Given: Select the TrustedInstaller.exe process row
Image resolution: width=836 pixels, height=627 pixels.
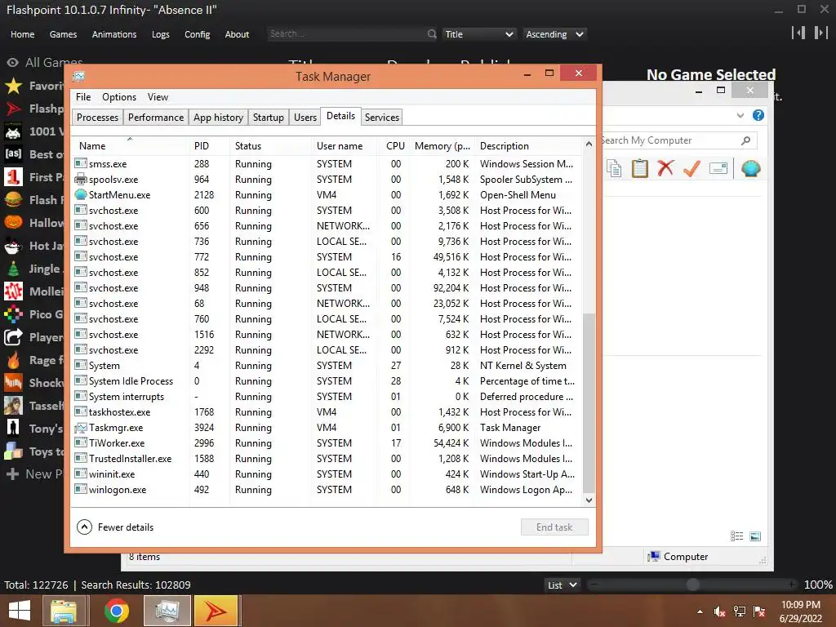Looking at the screenshot, I should point(327,459).
